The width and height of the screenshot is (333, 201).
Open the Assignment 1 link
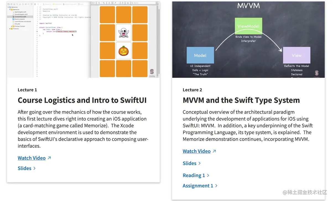(198, 186)
